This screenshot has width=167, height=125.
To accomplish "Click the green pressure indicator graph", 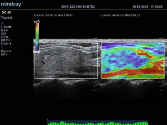I will (x=98, y=123).
